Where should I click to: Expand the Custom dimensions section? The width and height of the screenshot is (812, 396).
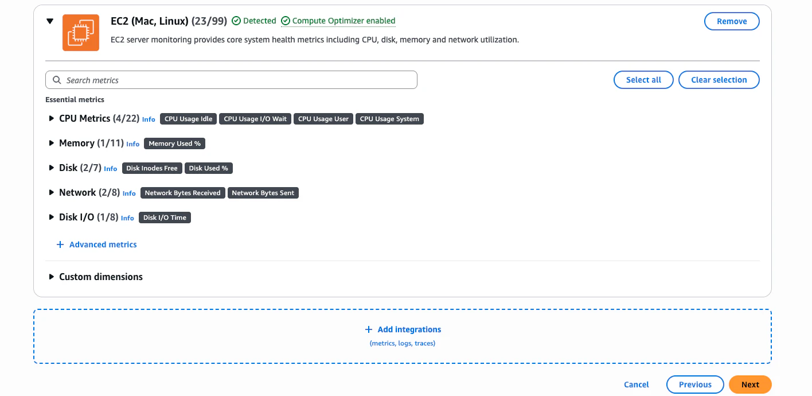click(51, 277)
